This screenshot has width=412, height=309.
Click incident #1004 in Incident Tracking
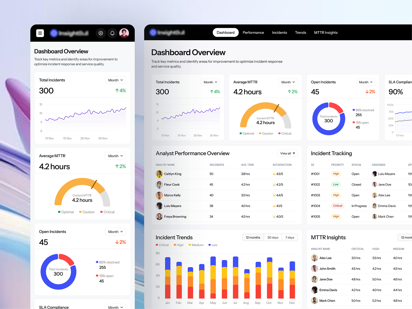coord(315,206)
